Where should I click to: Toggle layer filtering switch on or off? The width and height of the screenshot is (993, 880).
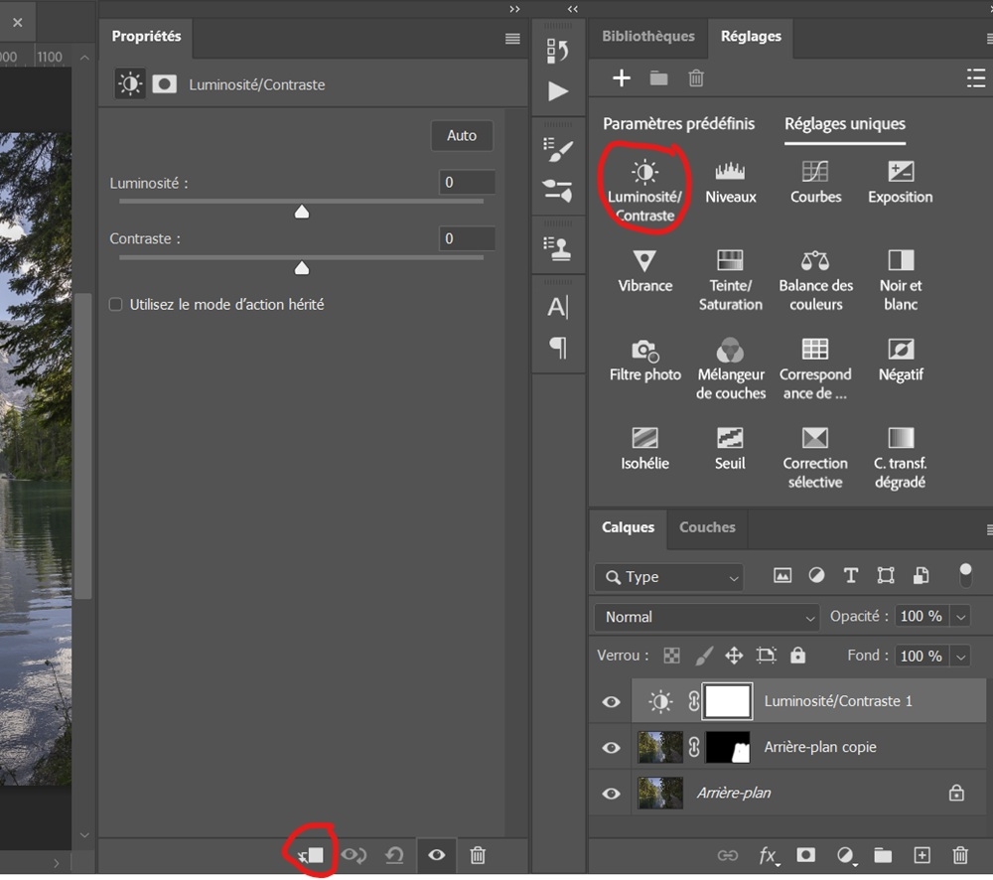click(x=965, y=575)
